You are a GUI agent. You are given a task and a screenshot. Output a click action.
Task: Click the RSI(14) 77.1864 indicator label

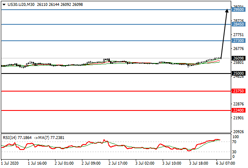click(x=17, y=138)
